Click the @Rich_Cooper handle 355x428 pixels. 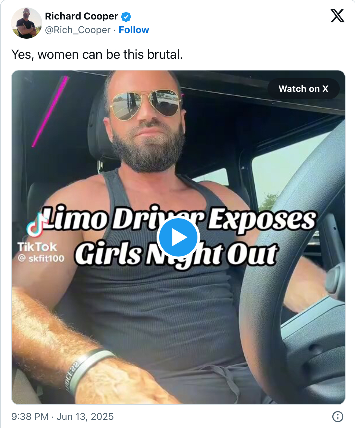77,30
